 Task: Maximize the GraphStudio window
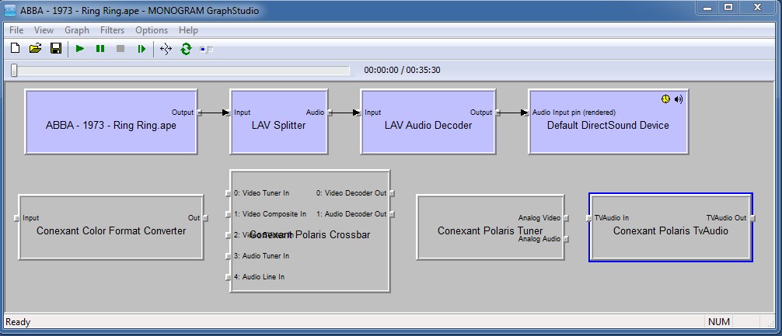point(728,7)
